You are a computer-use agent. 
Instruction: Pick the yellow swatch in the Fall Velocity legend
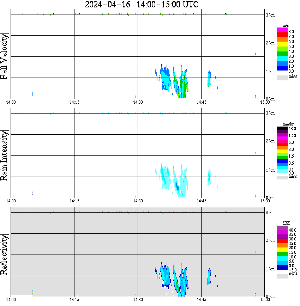[282, 44]
